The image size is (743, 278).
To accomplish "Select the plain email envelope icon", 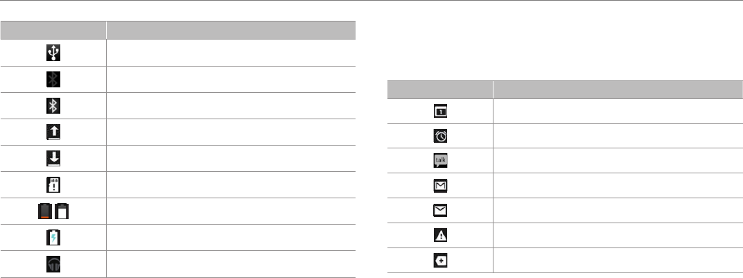I will tap(440, 210).
